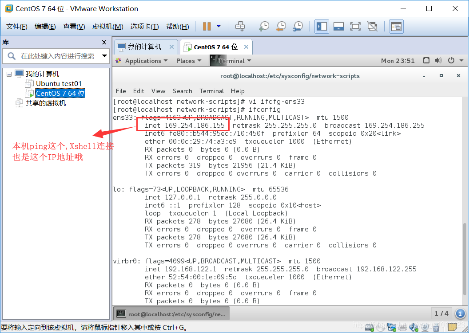Click the blue notification count circle
Screen dimensions: 469x333
[x=460, y=313]
